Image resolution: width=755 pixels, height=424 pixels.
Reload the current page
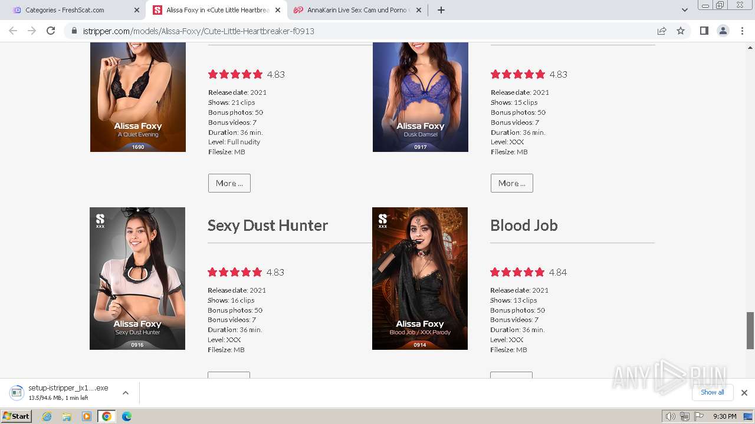(x=51, y=31)
